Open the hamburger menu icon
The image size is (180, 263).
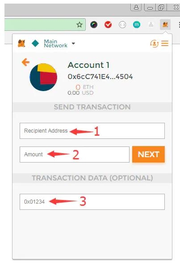(x=165, y=43)
